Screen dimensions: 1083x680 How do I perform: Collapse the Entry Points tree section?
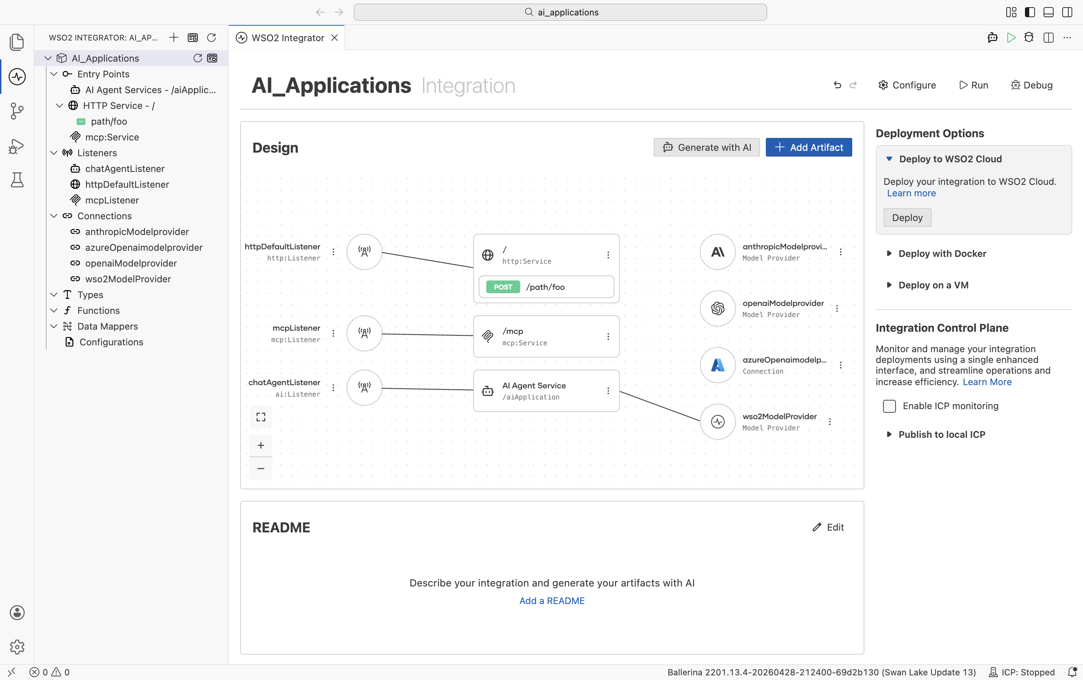tap(54, 74)
